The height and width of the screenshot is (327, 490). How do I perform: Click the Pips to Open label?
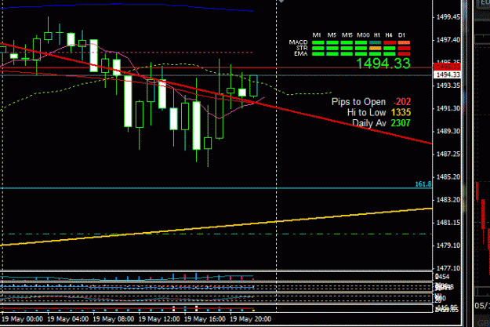point(358,102)
